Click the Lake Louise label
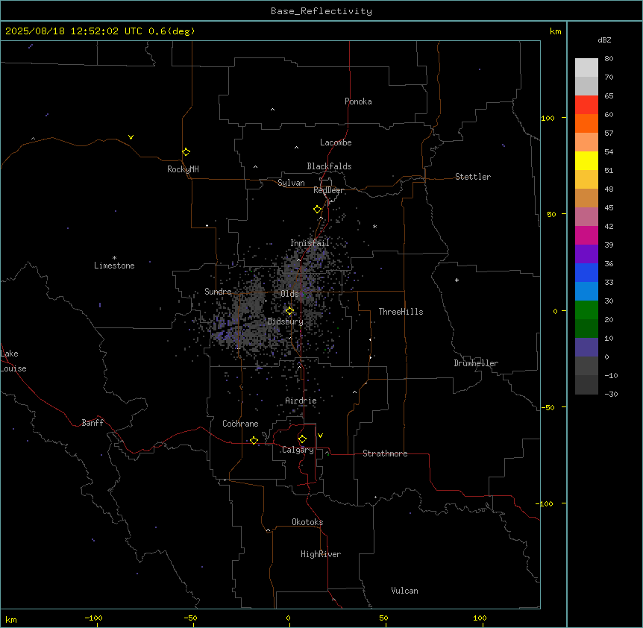 click(x=13, y=361)
